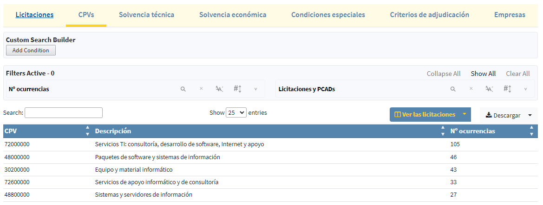The image size is (543, 205).
Task: Sort Licitaciones y PCADs pane by name
Action: tap(489, 89)
